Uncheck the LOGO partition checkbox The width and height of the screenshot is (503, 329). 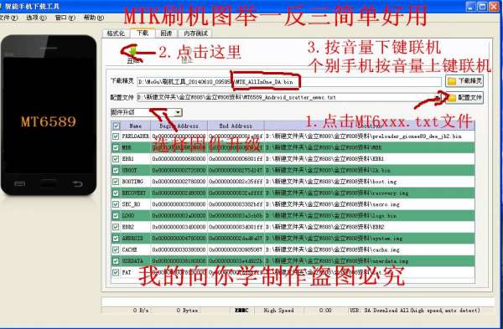pyautogui.click(x=116, y=216)
